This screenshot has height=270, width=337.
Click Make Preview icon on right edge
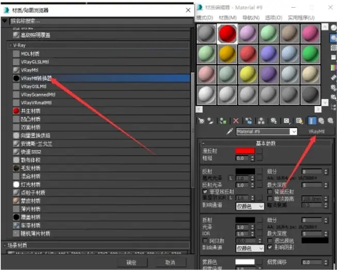(x=333, y=77)
